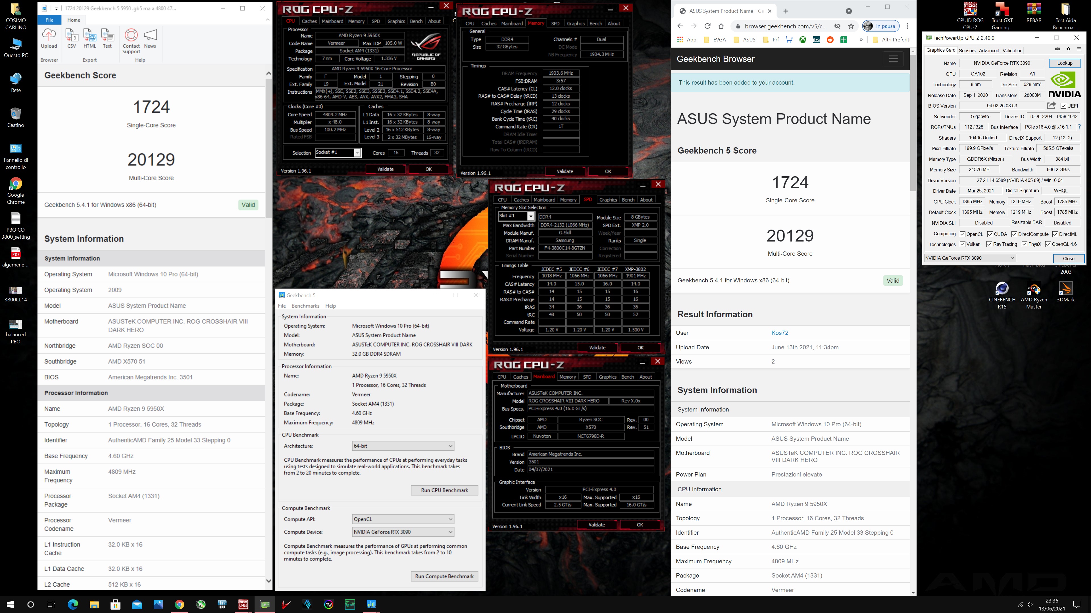Image resolution: width=1091 pixels, height=613 pixels.
Task: Open Google Chrome desktop shortcut
Action: click(x=16, y=191)
